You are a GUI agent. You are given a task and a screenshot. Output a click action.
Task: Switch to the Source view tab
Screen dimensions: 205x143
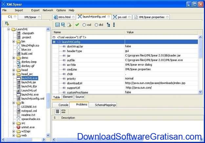point(79,97)
